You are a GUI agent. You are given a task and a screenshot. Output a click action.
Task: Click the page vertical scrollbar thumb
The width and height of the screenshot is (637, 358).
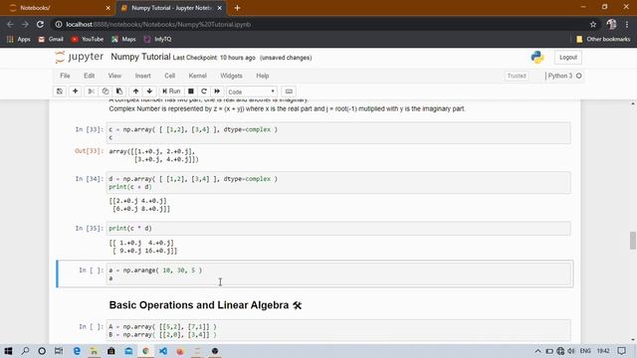click(633, 241)
